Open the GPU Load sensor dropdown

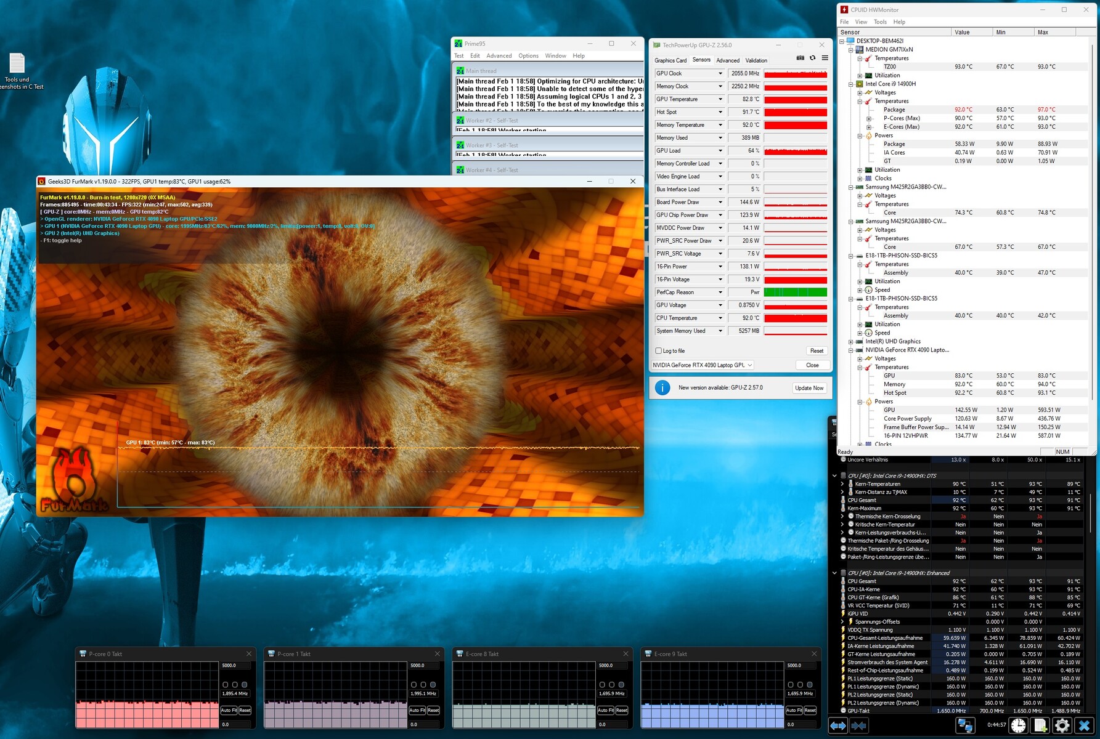tap(720, 151)
